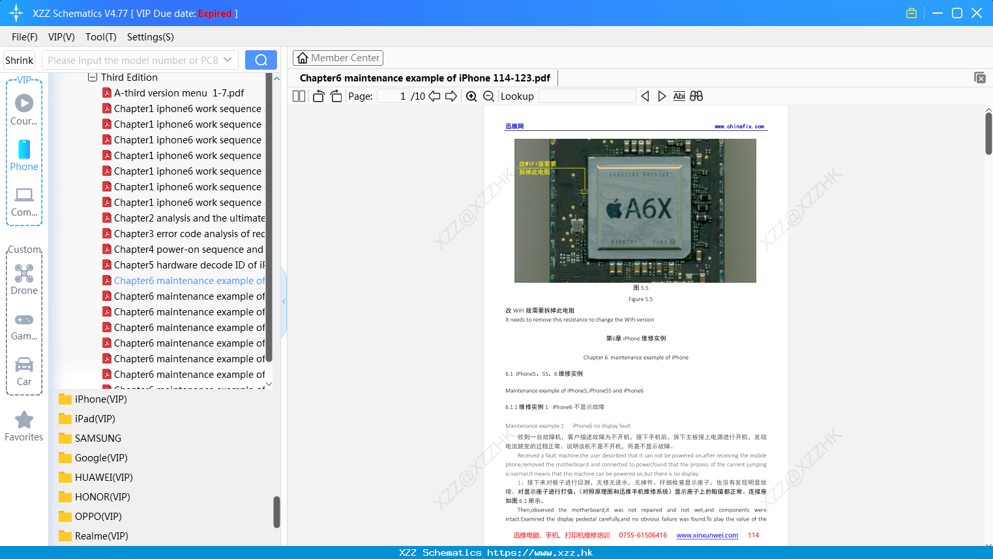993x559 pixels.
Task: Rotate the page clockwise
Action: pyautogui.click(x=336, y=96)
